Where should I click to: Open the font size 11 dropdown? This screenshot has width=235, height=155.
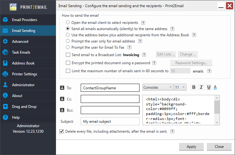click(180, 87)
